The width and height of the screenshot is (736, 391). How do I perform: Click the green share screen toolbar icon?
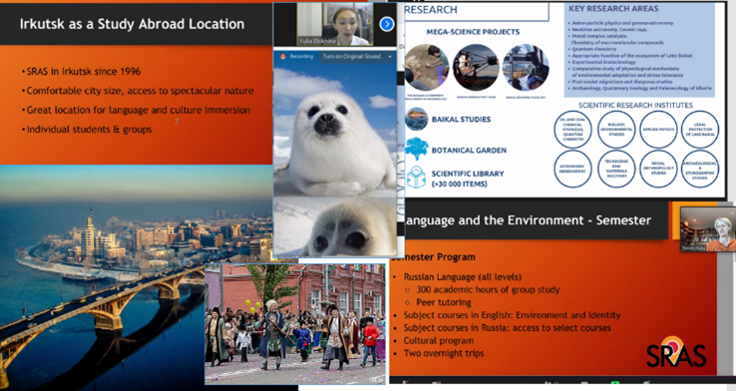pos(615,382)
